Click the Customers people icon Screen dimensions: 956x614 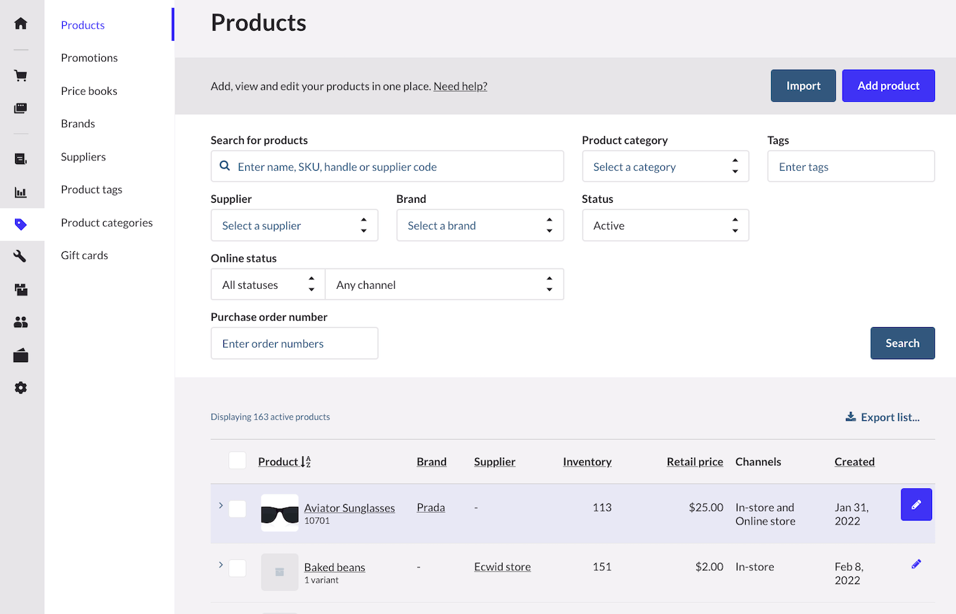tap(20, 322)
